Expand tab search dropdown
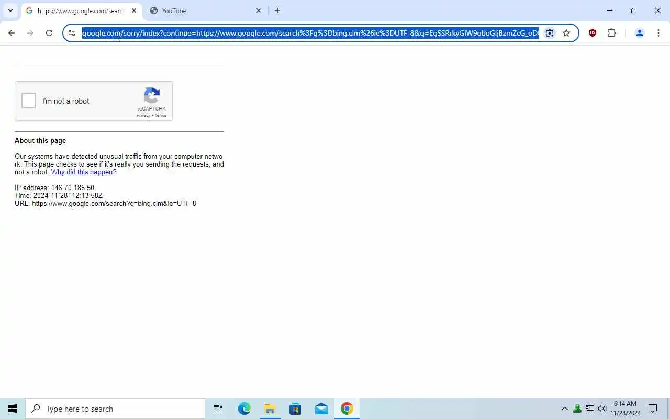 pos(10,10)
